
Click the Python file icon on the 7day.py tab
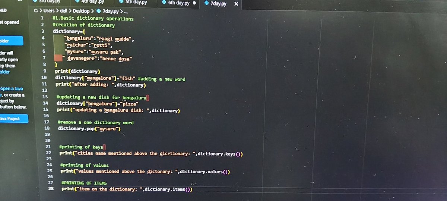click(x=206, y=3)
